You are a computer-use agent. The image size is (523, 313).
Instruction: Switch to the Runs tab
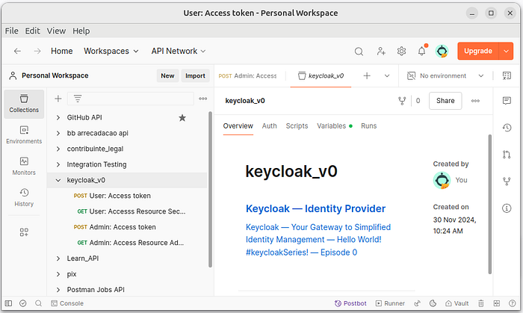tap(368, 126)
